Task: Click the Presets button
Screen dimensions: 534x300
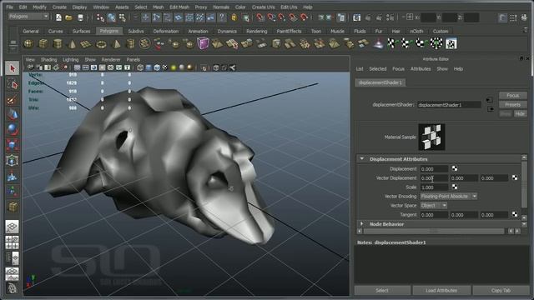Action: pyautogui.click(x=513, y=104)
